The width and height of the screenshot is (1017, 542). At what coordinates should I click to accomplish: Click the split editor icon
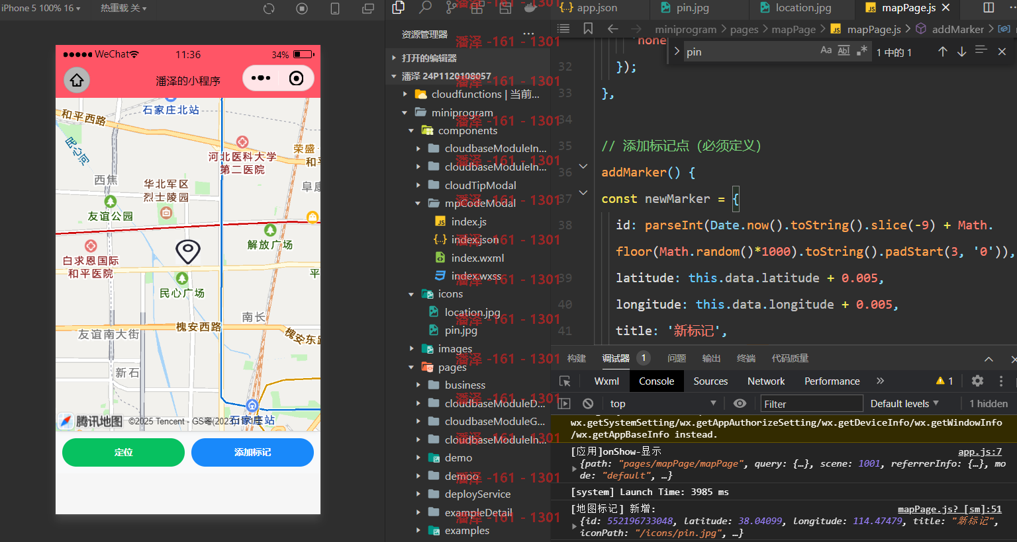click(x=989, y=7)
